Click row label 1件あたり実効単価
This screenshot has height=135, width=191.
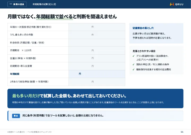pyautogui.click(x=29, y=82)
